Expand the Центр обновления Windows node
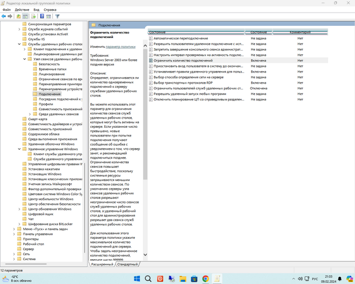The width and height of the screenshot is (355, 284). (19, 209)
